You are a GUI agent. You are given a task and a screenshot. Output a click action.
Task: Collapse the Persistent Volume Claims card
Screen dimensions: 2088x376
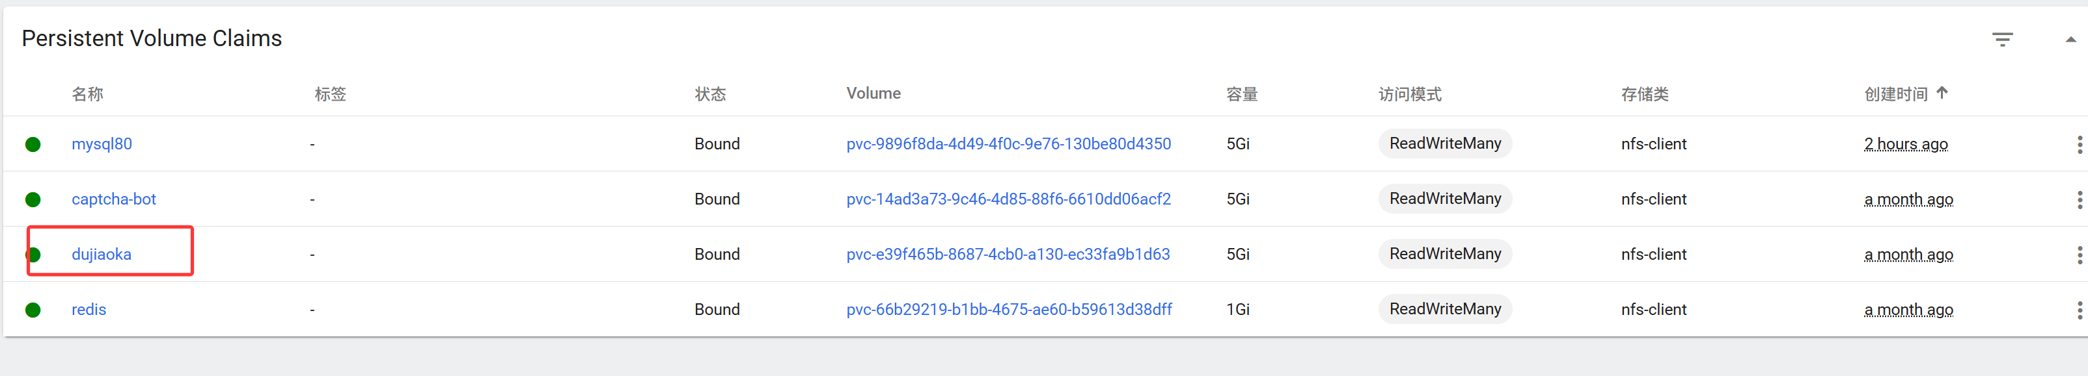pyautogui.click(x=2070, y=40)
